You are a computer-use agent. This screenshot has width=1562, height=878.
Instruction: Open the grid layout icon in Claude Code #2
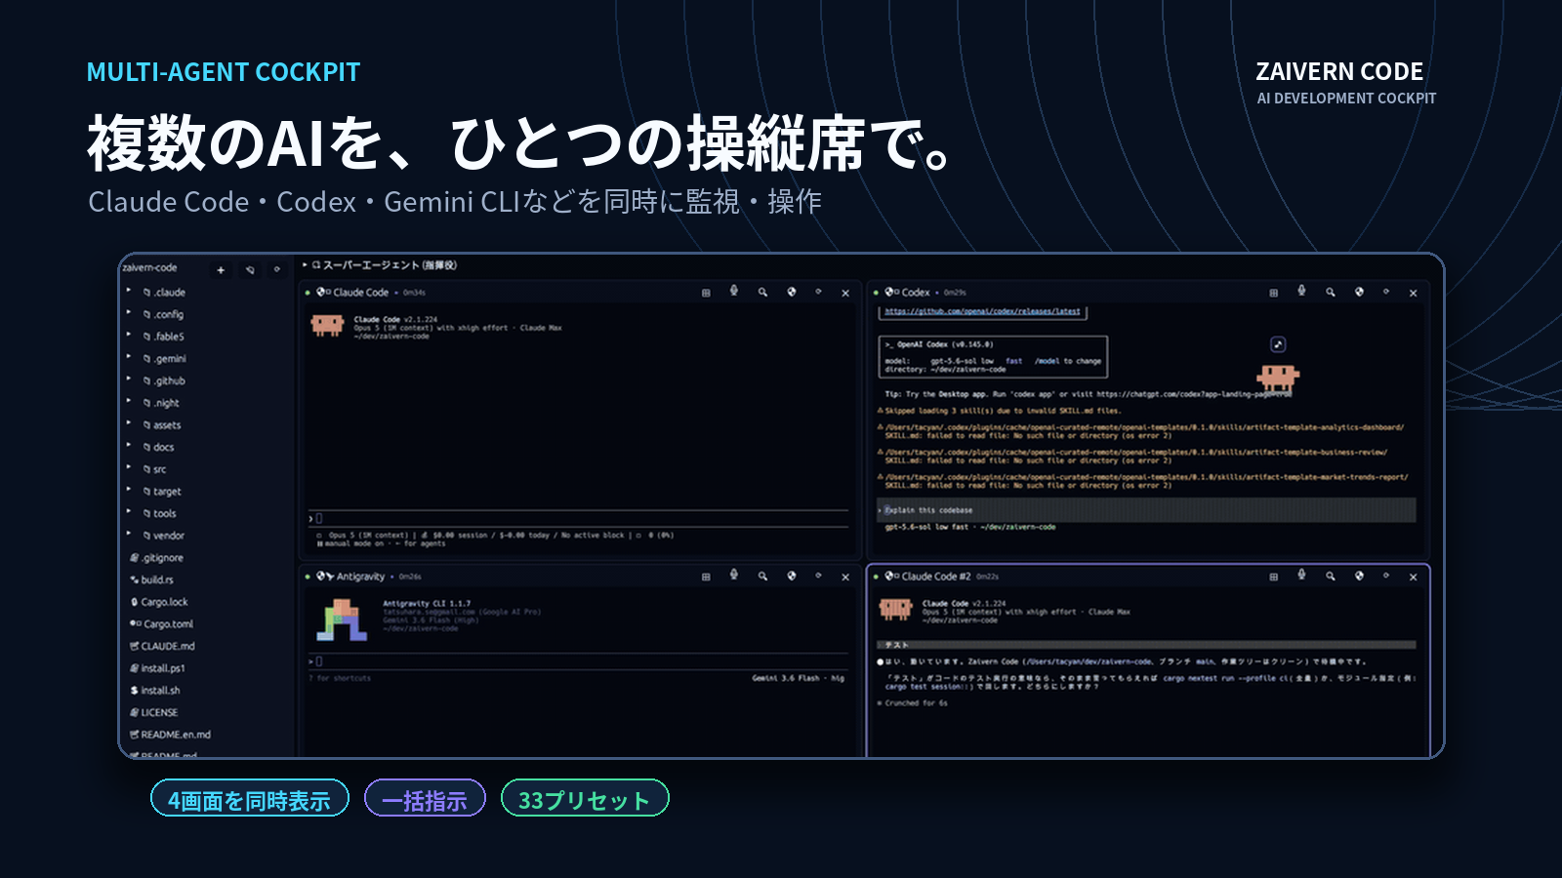pos(1273,577)
